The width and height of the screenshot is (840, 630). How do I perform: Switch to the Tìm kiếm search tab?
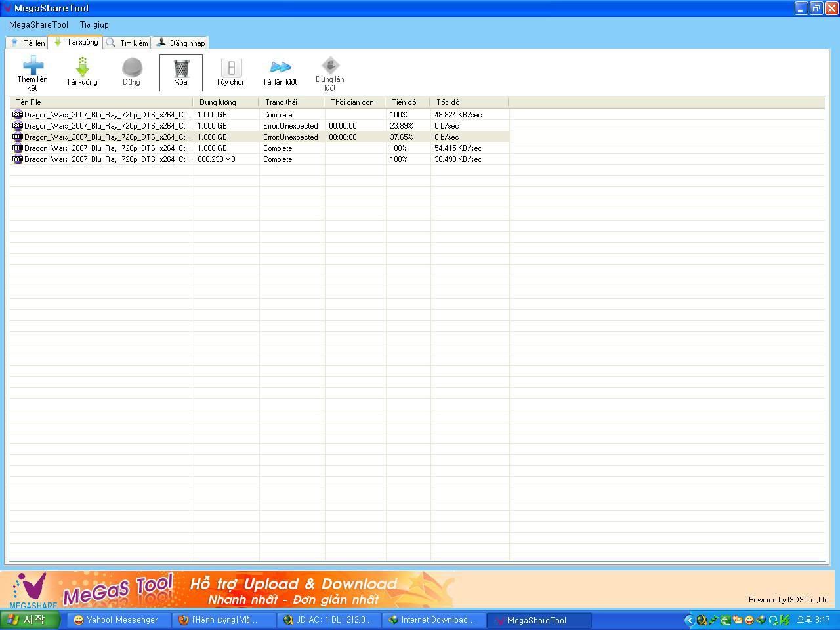(128, 43)
